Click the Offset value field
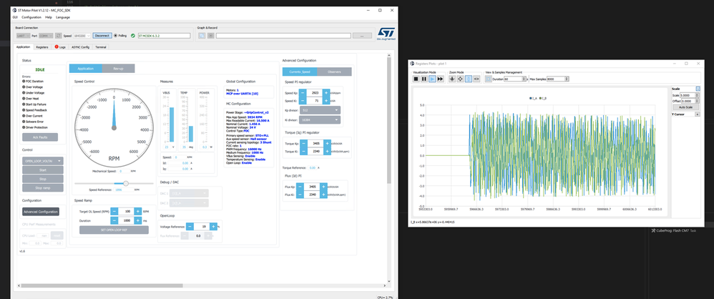The height and width of the screenshot is (299, 714). pos(690,101)
